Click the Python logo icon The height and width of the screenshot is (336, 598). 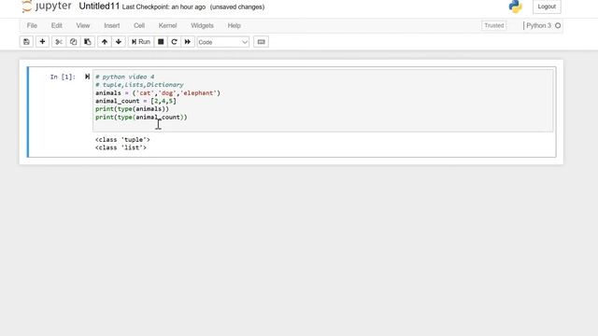click(x=515, y=7)
